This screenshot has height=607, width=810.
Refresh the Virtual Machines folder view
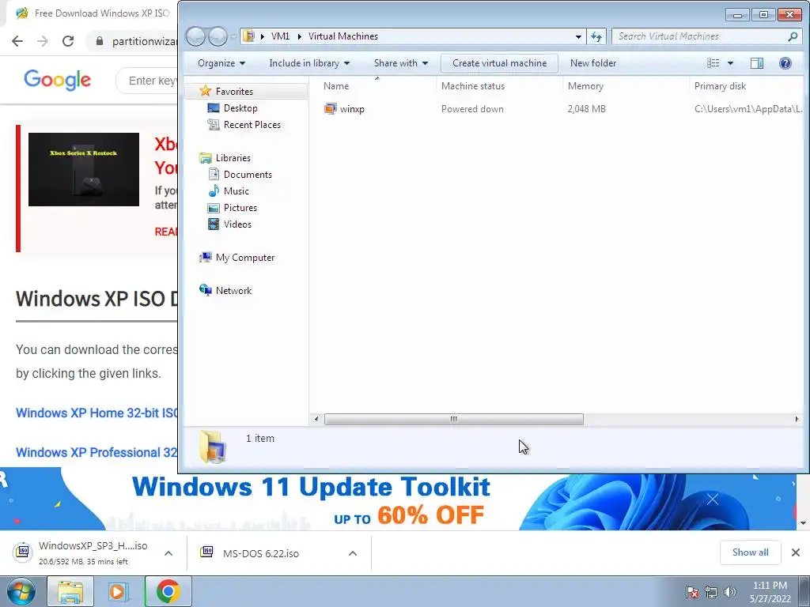[x=596, y=36]
